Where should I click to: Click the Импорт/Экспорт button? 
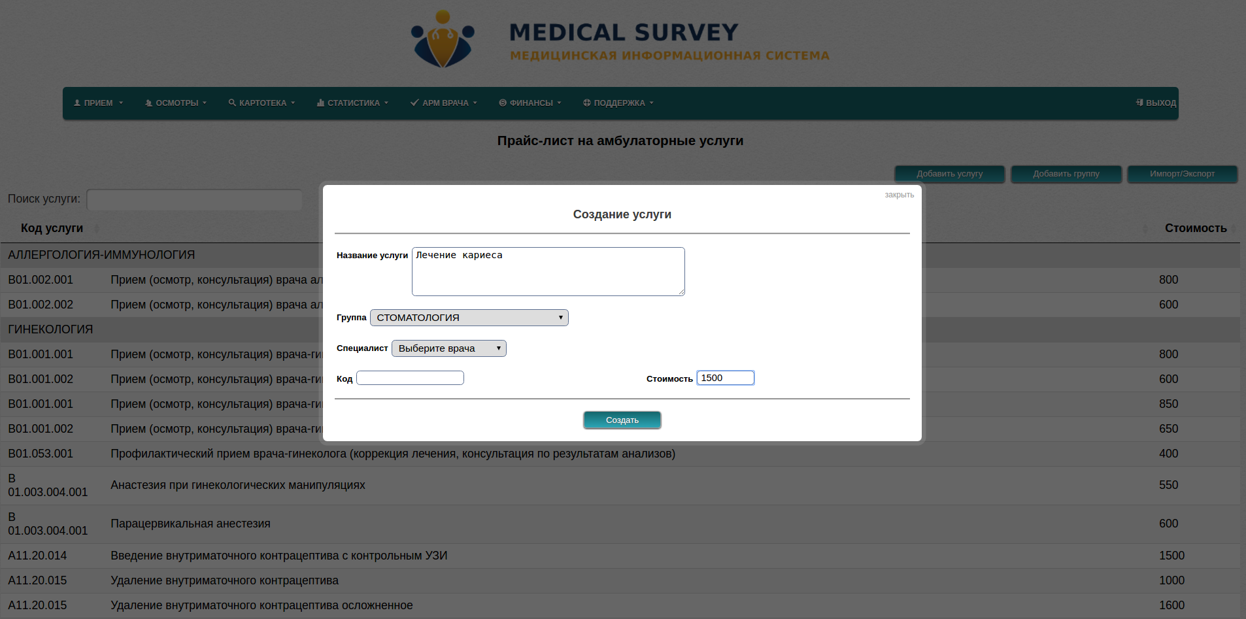pyautogui.click(x=1182, y=174)
